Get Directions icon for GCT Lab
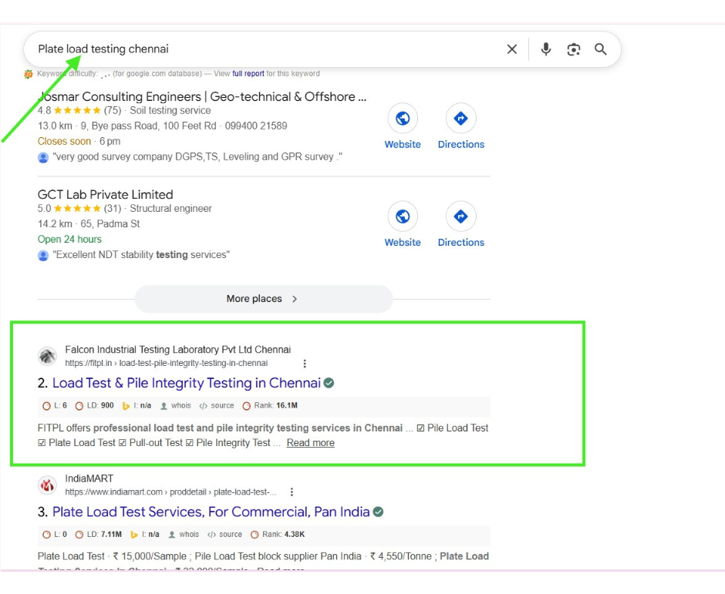Viewport: 725px width, 594px height. (x=460, y=216)
